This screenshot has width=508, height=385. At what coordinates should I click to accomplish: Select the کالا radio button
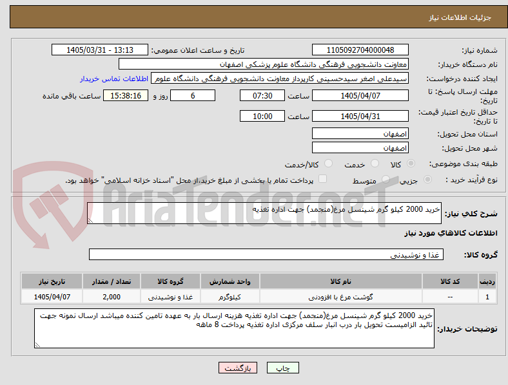(x=411, y=164)
